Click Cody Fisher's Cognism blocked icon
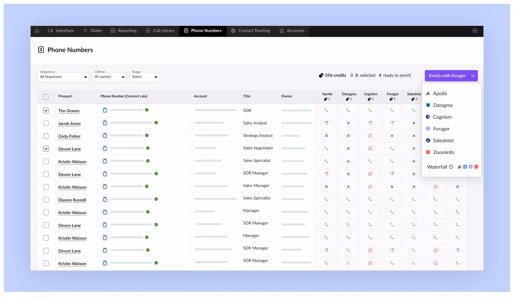Viewport: 514px width, 306px height. click(x=370, y=136)
